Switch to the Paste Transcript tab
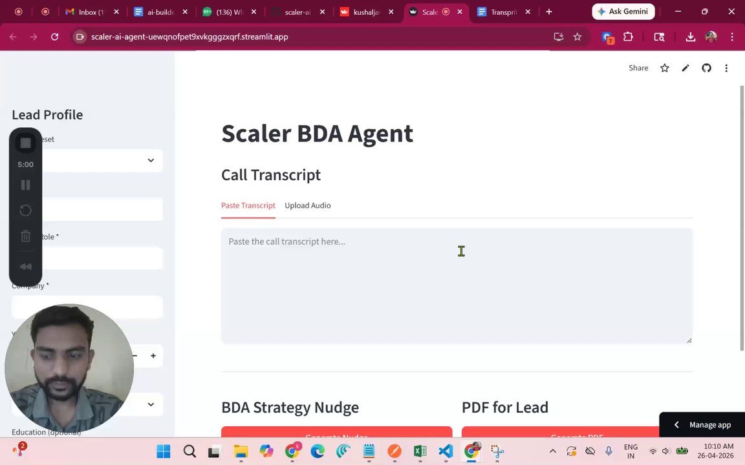Viewport: 745px width, 465px height. pyautogui.click(x=248, y=205)
